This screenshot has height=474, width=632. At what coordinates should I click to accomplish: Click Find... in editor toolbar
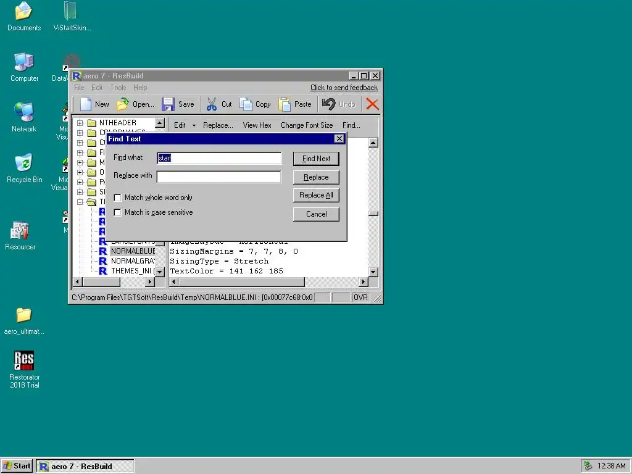coord(351,125)
